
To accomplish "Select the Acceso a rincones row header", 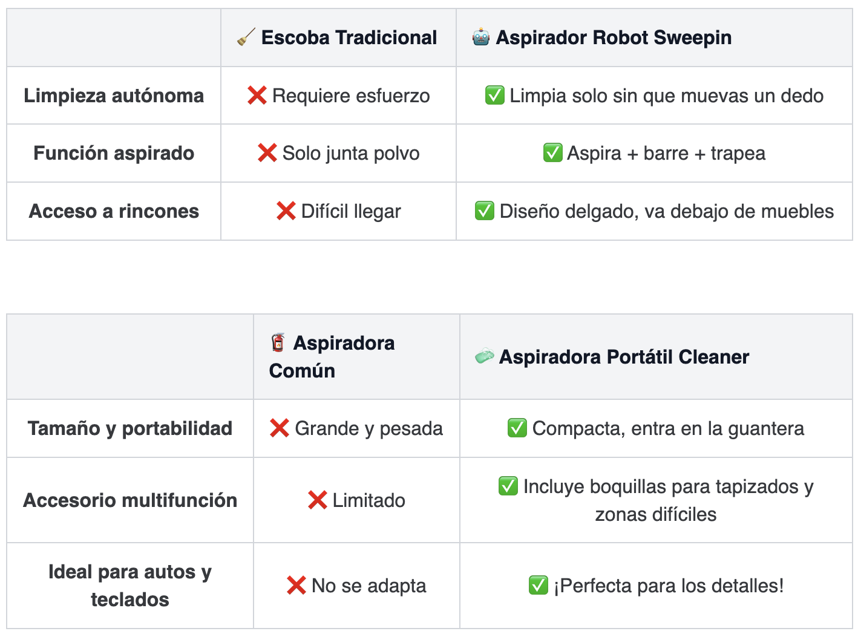I will [x=114, y=211].
